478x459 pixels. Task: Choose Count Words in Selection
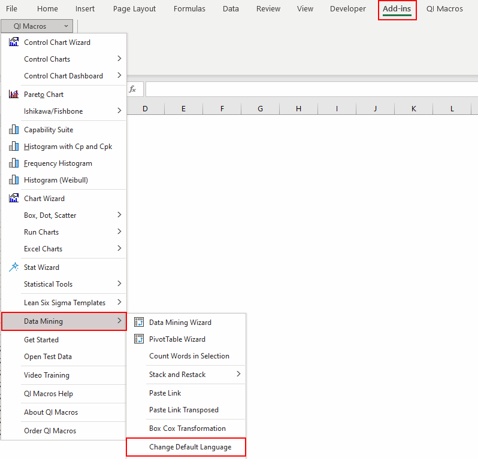point(186,355)
